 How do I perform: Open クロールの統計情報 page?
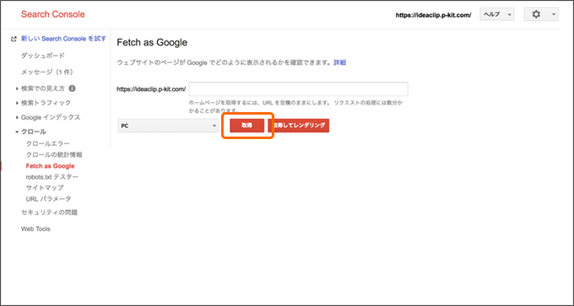(54, 154)
